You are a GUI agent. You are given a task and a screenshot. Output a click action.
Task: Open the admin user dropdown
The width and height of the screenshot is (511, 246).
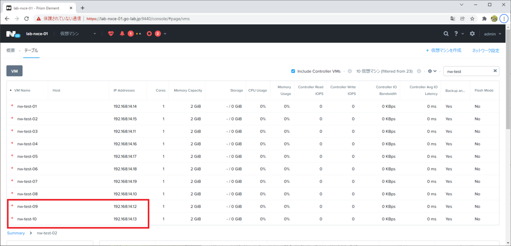[x=493, y=34]
